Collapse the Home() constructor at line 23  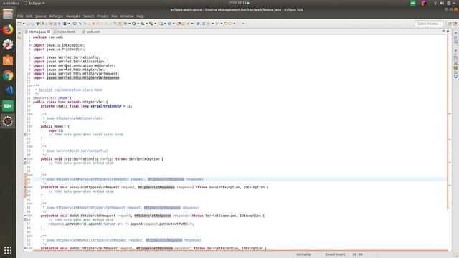coord(32,126)
